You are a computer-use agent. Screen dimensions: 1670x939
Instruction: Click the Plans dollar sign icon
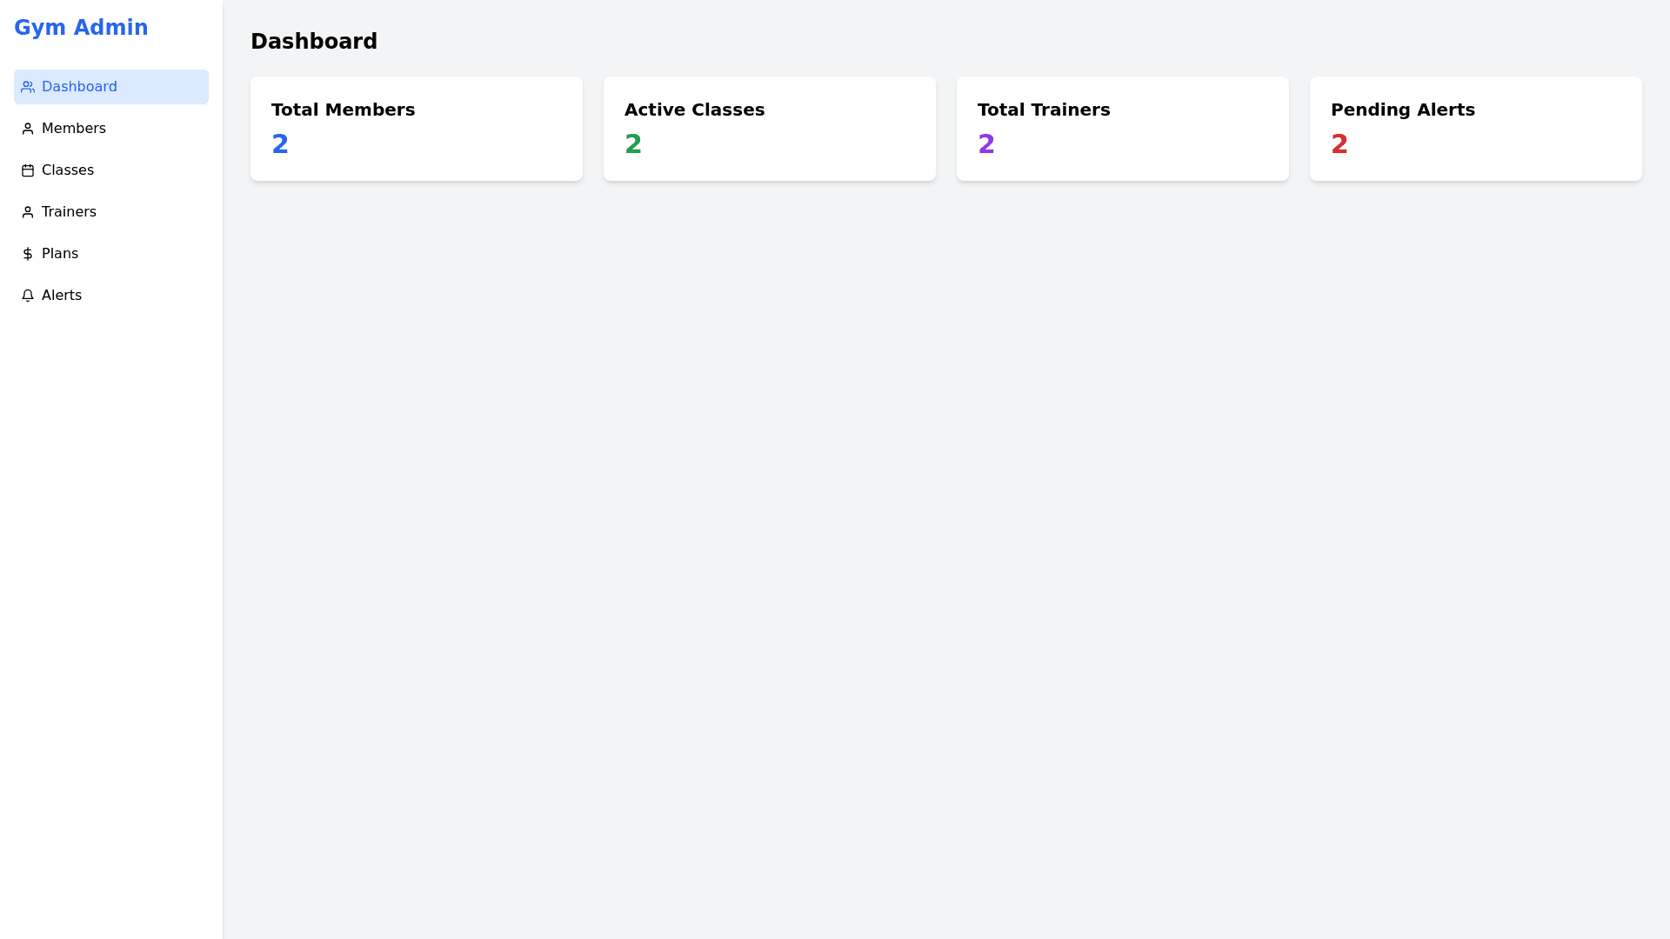(28, 254)
